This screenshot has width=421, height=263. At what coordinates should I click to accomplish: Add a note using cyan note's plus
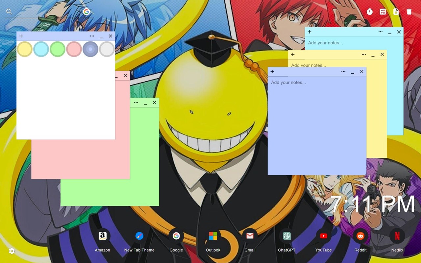coord(310,32)
